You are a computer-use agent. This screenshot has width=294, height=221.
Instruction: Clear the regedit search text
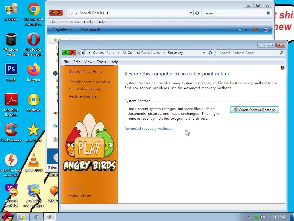pyautogui.click(x=268, y=13)
